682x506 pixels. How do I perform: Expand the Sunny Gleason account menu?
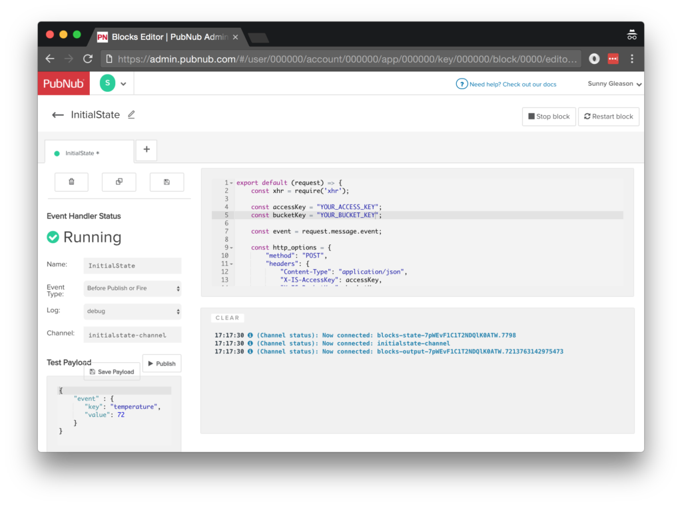click(x=614, y=84)
